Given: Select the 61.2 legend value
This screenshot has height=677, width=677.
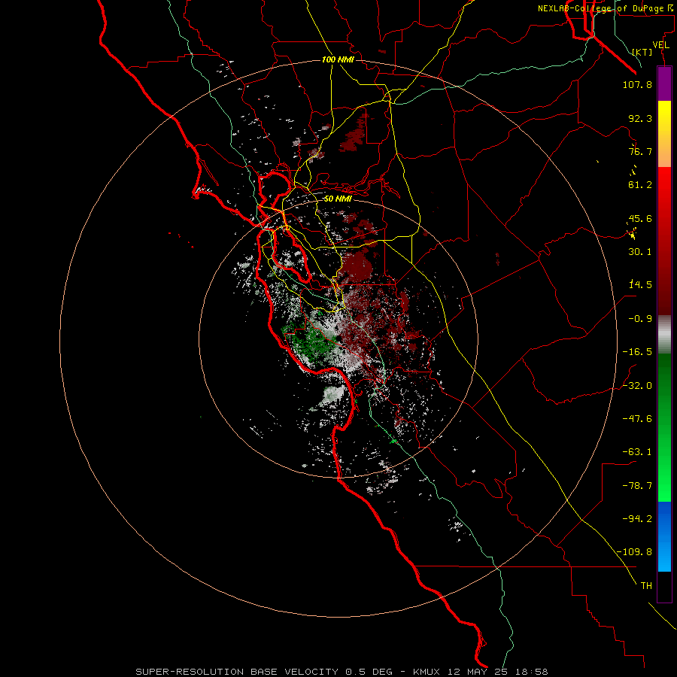Looking at the screenshot, I should (640, 185).
